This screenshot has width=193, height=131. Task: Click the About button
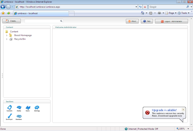[x=132, y=21]
